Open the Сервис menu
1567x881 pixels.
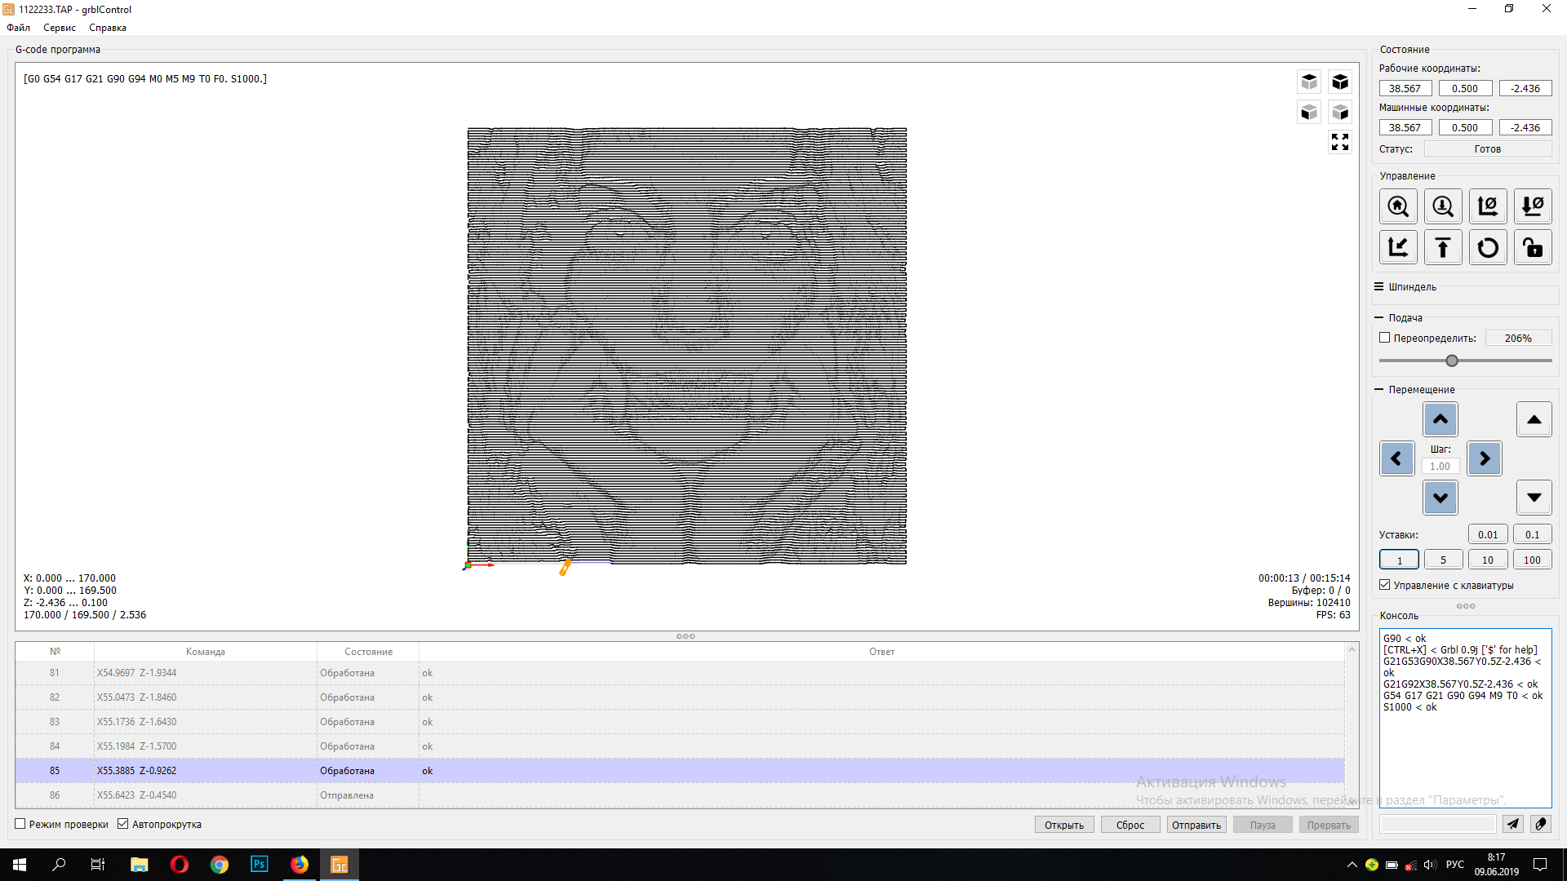[x=59, y=28]
